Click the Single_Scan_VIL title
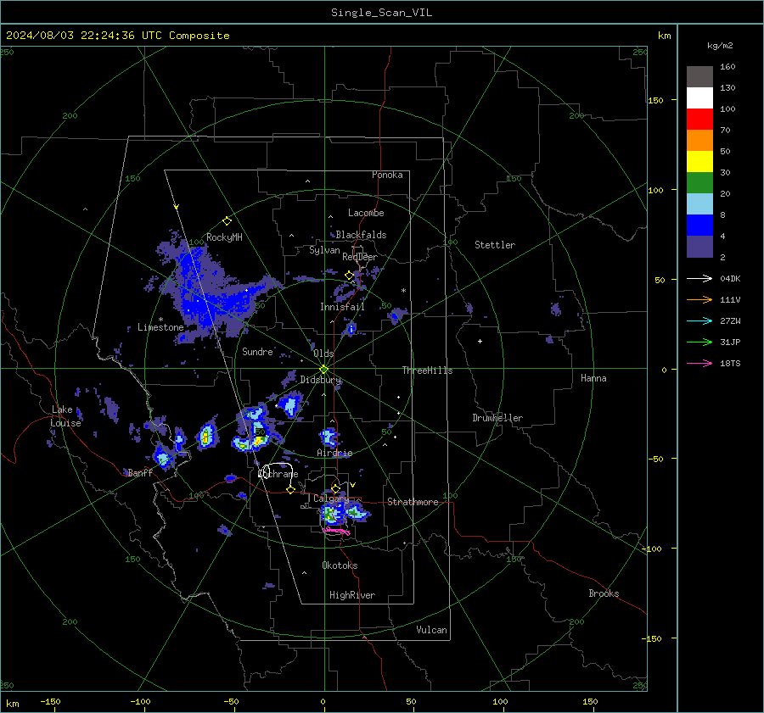Screen dimensions: 764x713 (x=381, y=13)
